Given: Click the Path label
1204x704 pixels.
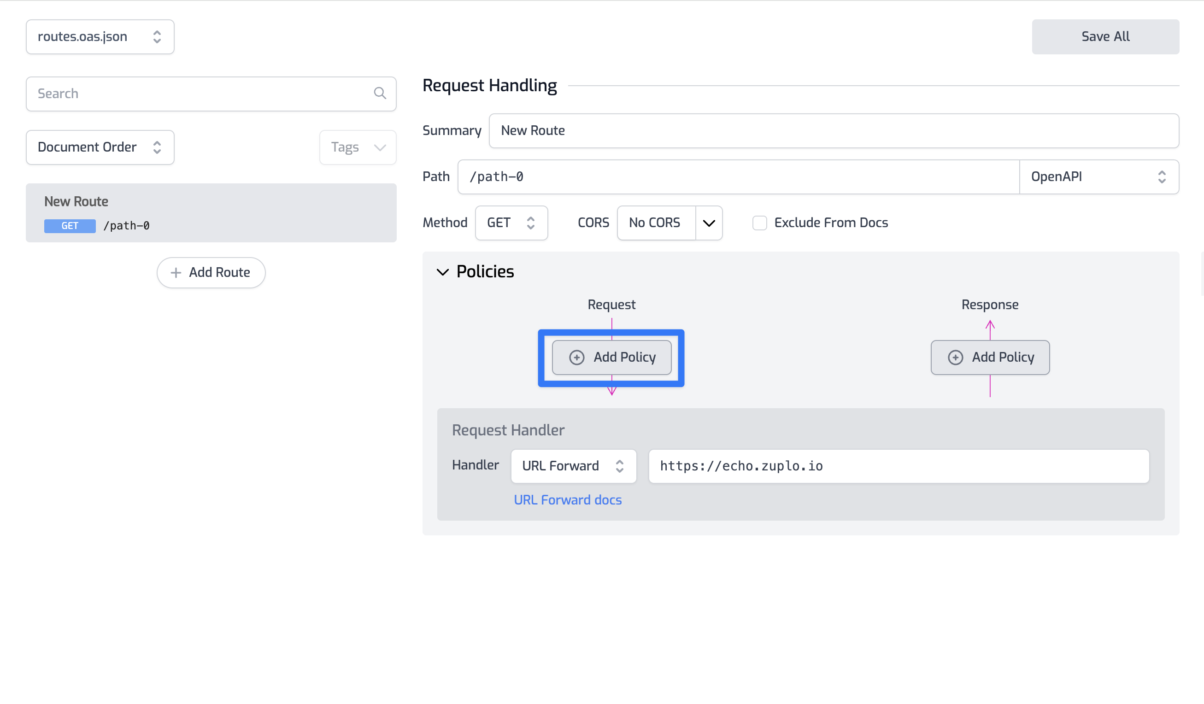Looking at the screenshot, I should (436, 177).
